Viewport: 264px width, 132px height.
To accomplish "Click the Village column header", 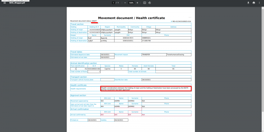I will click(149, 27).
